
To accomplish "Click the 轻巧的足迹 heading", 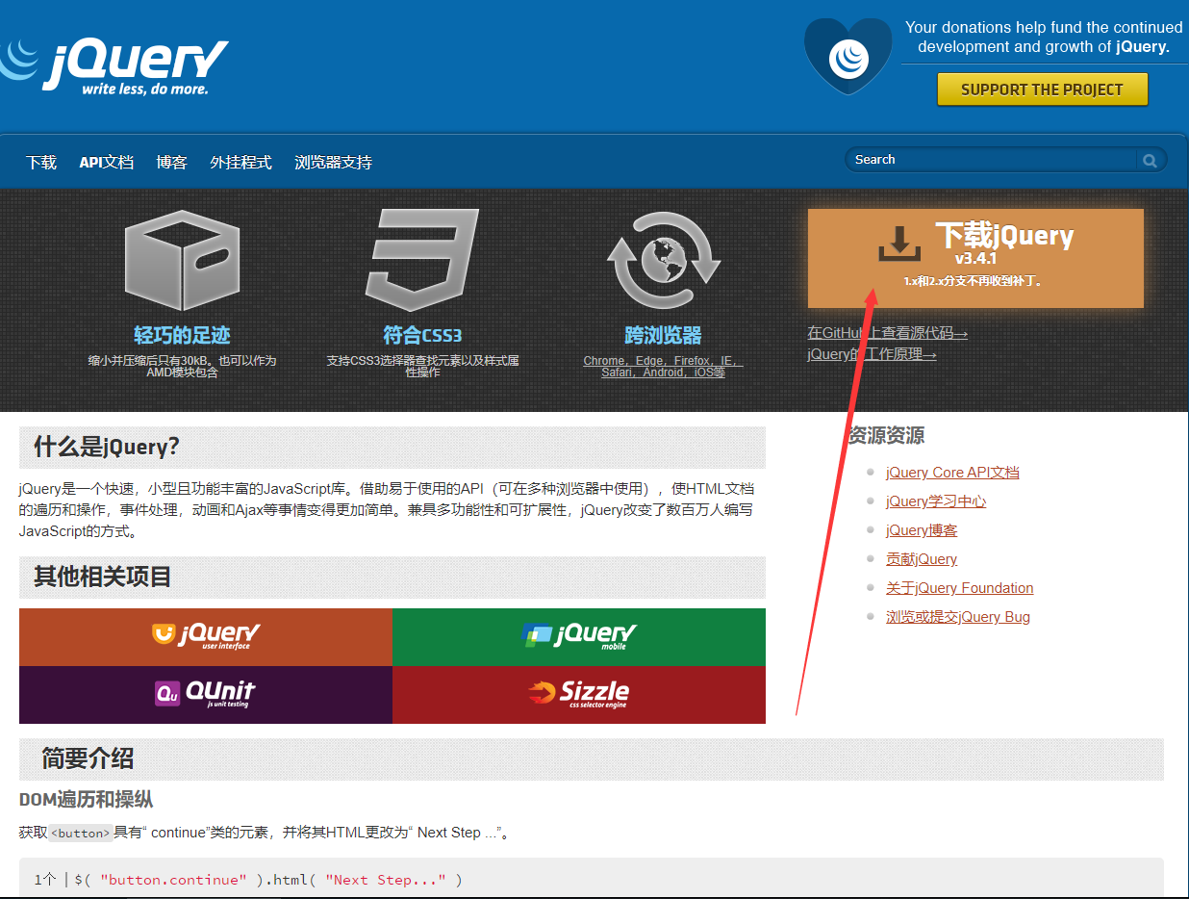I will point(182,335).
